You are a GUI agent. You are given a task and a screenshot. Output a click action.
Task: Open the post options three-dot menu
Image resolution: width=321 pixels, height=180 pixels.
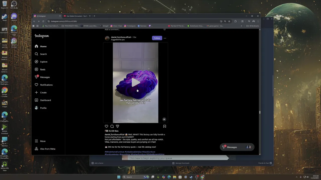165,38
